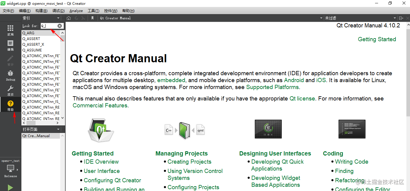The image size is (410, 191).
Task: Open the Qt Creator Manual page dropdown
Action: pyautogui.click(x=321, y=18)
